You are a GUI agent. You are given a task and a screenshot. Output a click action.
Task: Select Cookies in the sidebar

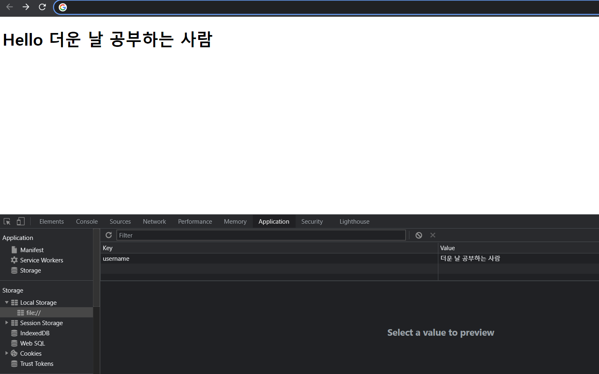pyautogui.click(x=31, y=354)
